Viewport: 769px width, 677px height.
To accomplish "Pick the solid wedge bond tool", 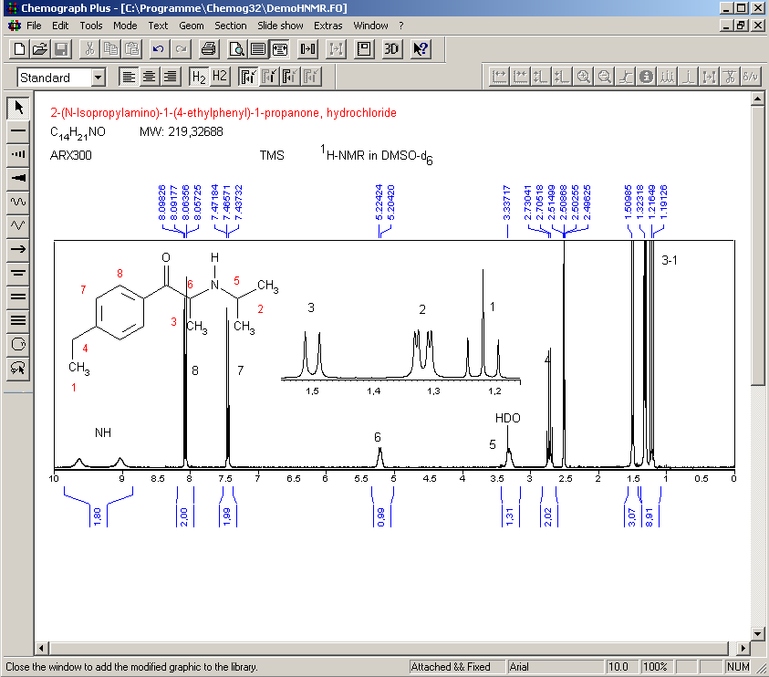I will coord(18,178).
